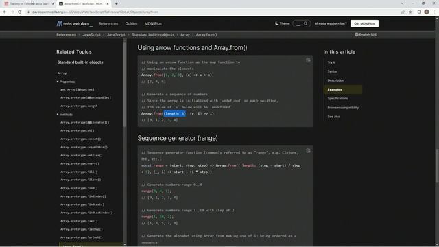The width and height of the screenshot is (439, 247).
Task: Open Array.prototype.findLast() in sidebar
Action: pos(82,204)
